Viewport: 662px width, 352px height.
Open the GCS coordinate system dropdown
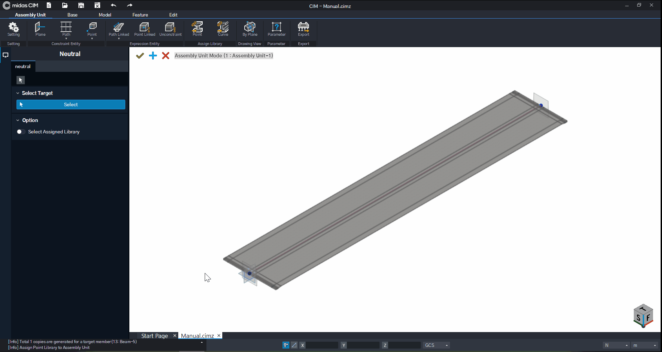pyautogui.click(x=436, y=345)
